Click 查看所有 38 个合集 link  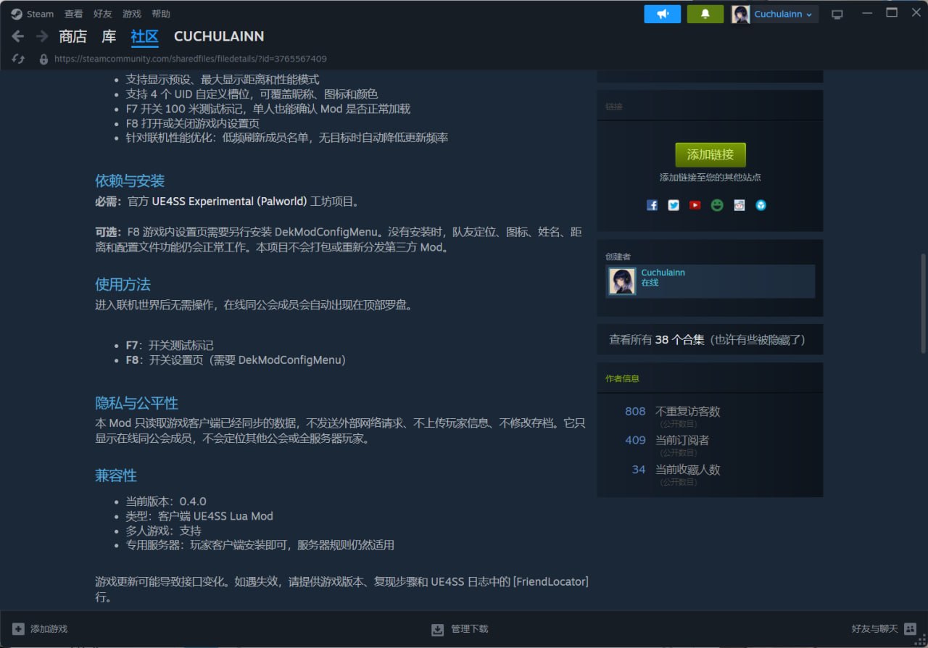[707, 339]
